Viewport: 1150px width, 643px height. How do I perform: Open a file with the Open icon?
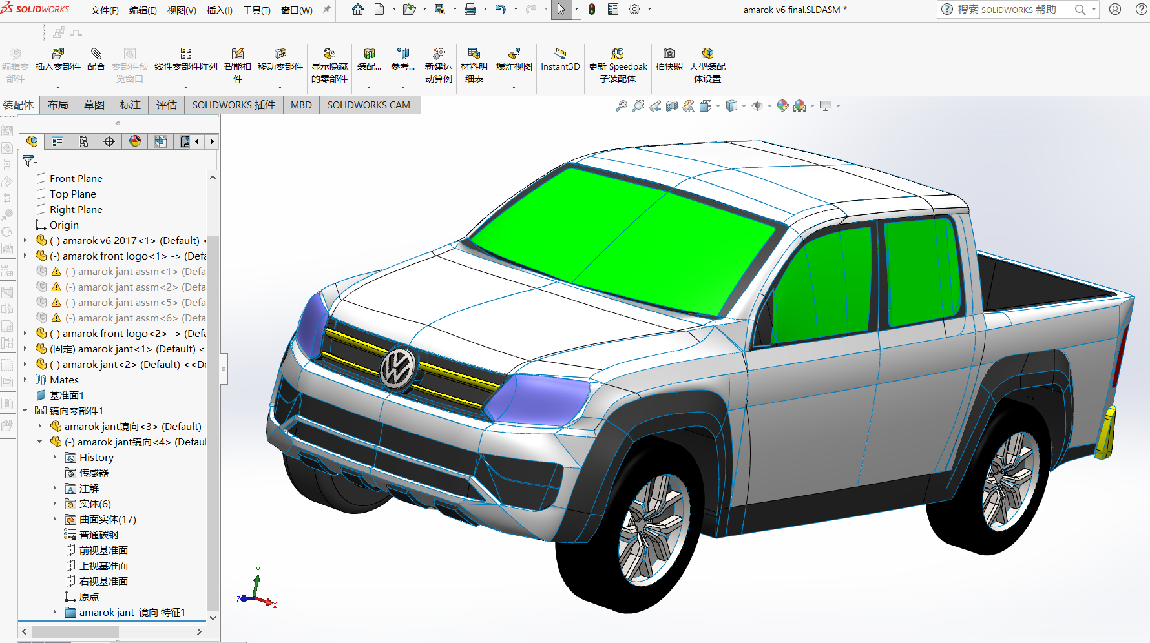click(409, 9)
